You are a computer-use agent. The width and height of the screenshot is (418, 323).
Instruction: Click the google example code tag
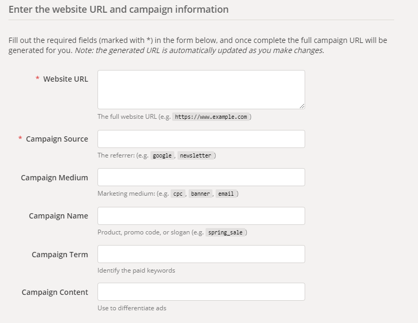pyautogui.click(x=162, y=155)
